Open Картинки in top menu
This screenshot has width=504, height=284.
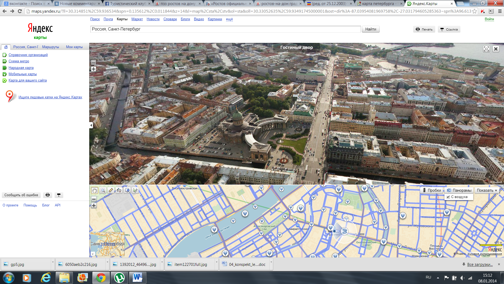tap(215, 19)
